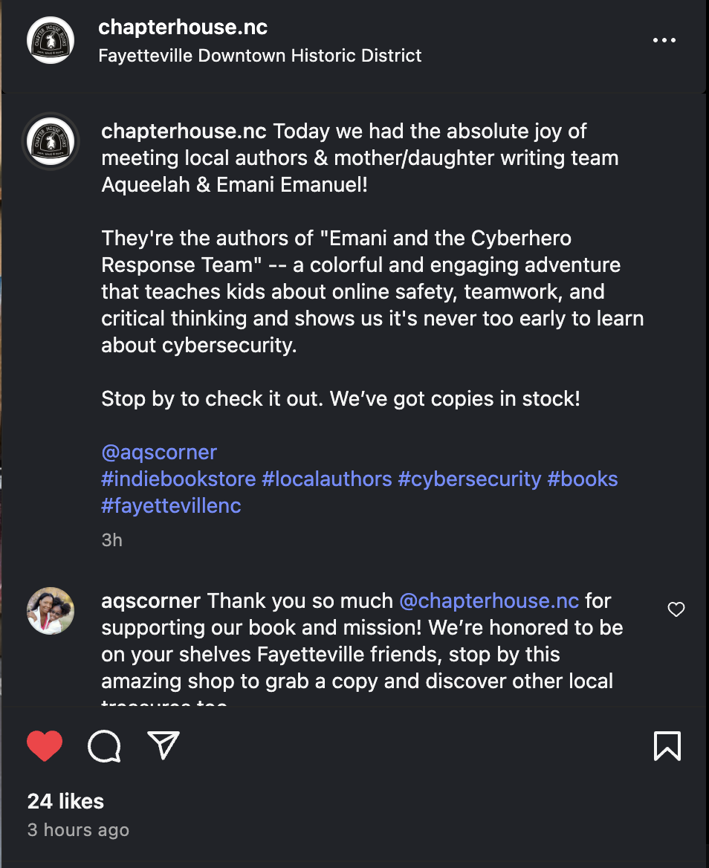Open chapterhouse.nc username in header
This screenshot has width=709, height=868.
pos(183,27)
